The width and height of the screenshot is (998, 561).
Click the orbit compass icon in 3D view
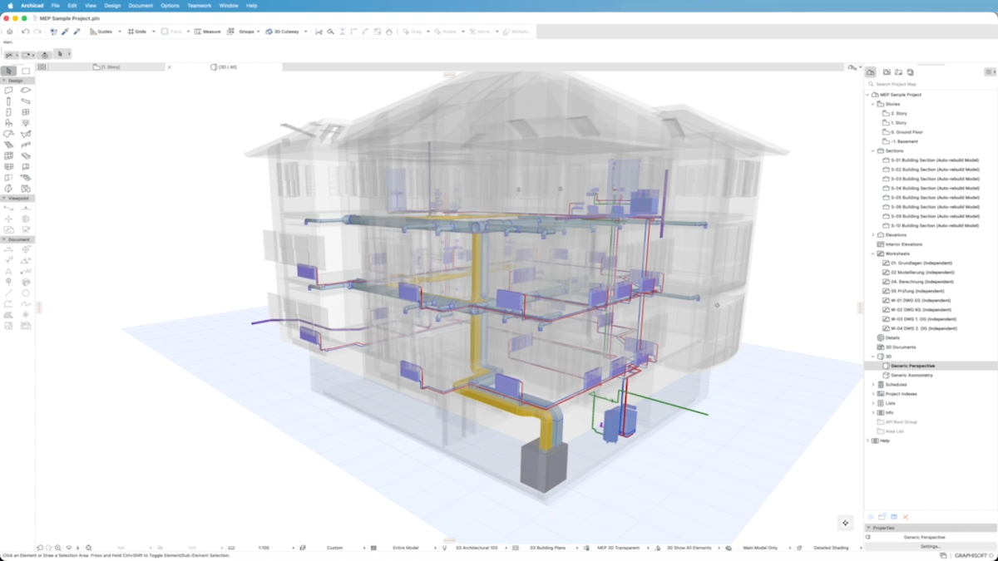845,523
